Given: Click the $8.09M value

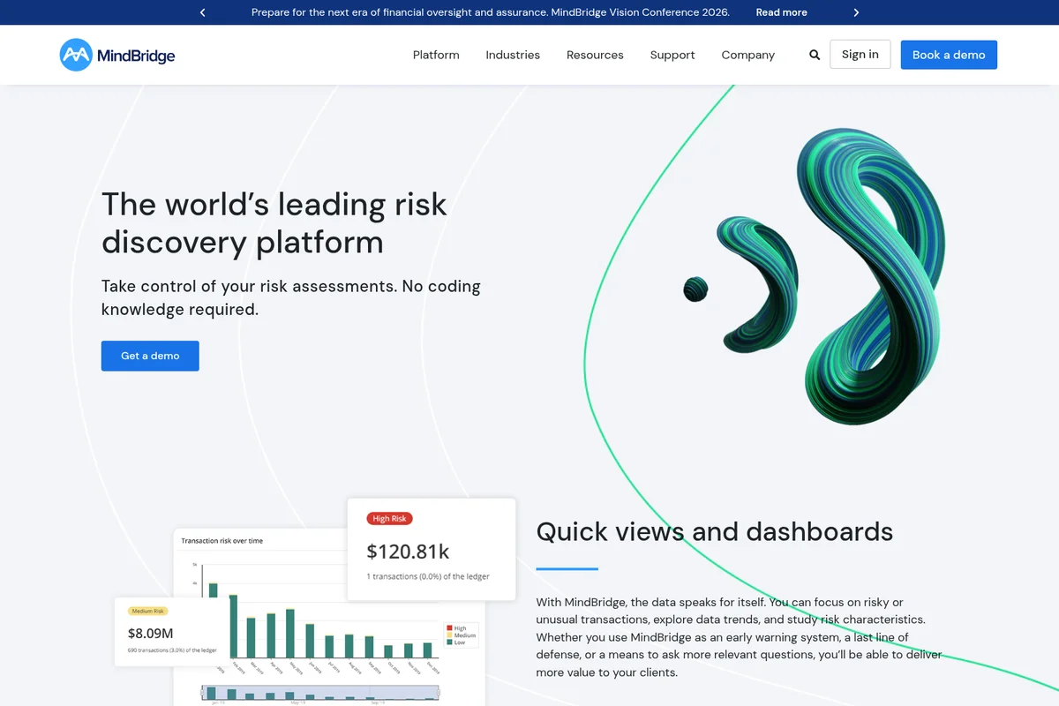Looking at the screenshot, I should [151, 633].
